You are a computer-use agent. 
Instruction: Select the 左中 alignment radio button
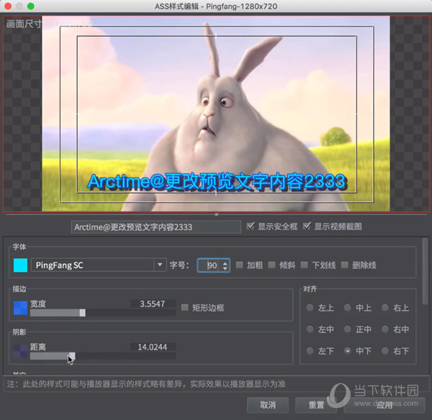click(310, 329)
